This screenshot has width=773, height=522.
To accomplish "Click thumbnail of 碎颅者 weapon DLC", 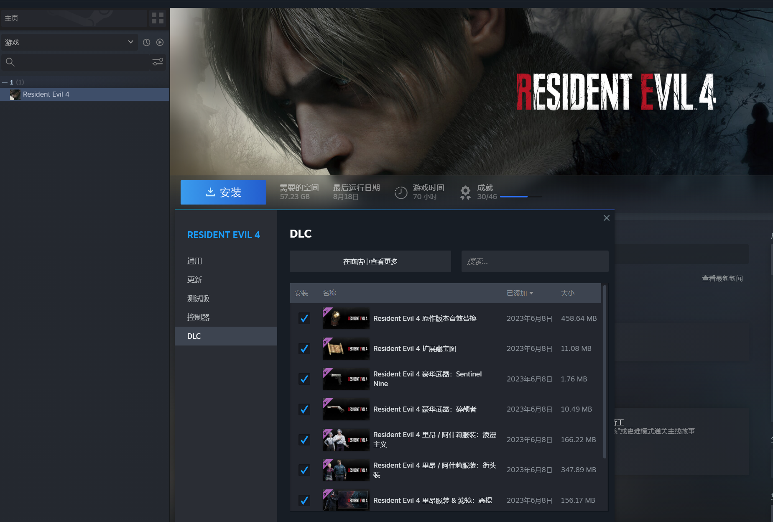I will (x=346, y=409).
